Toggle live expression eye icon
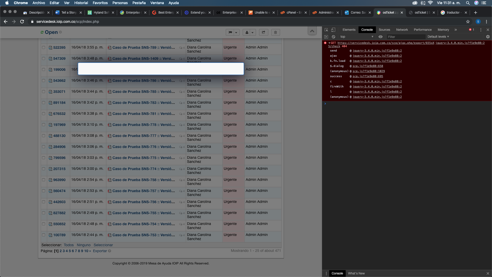The height and width of the screenshot is (277, 492). coord(381,37)
